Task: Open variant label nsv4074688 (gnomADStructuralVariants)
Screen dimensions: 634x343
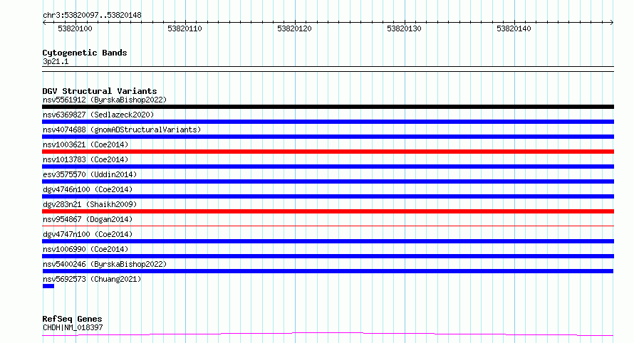Action: pos(122,130)
